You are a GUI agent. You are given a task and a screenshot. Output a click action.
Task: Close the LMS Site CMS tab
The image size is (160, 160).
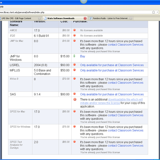(39, 18)
